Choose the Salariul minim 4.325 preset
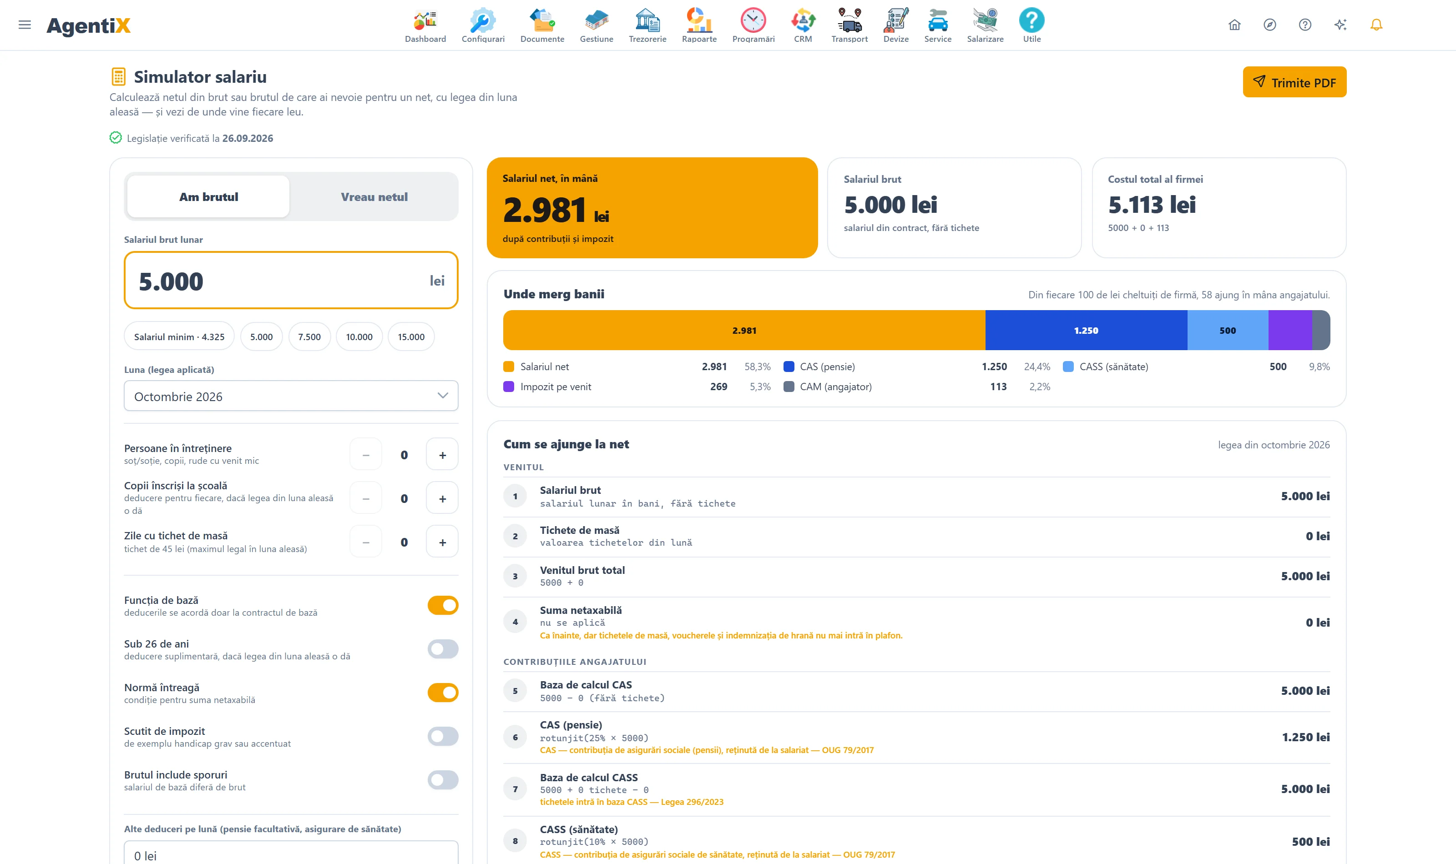This screenshot has width=1456, height=864. click(x=179, y=337)
